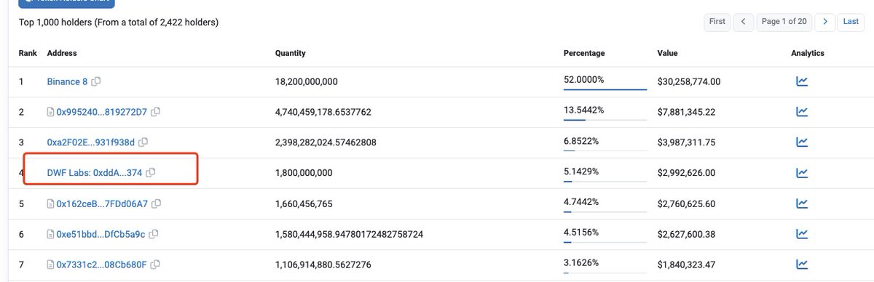Viewport: 874px width, 282px height.
Task: Copy address 0x162ceB...7FDd06A7
Action: pos(156,204)
